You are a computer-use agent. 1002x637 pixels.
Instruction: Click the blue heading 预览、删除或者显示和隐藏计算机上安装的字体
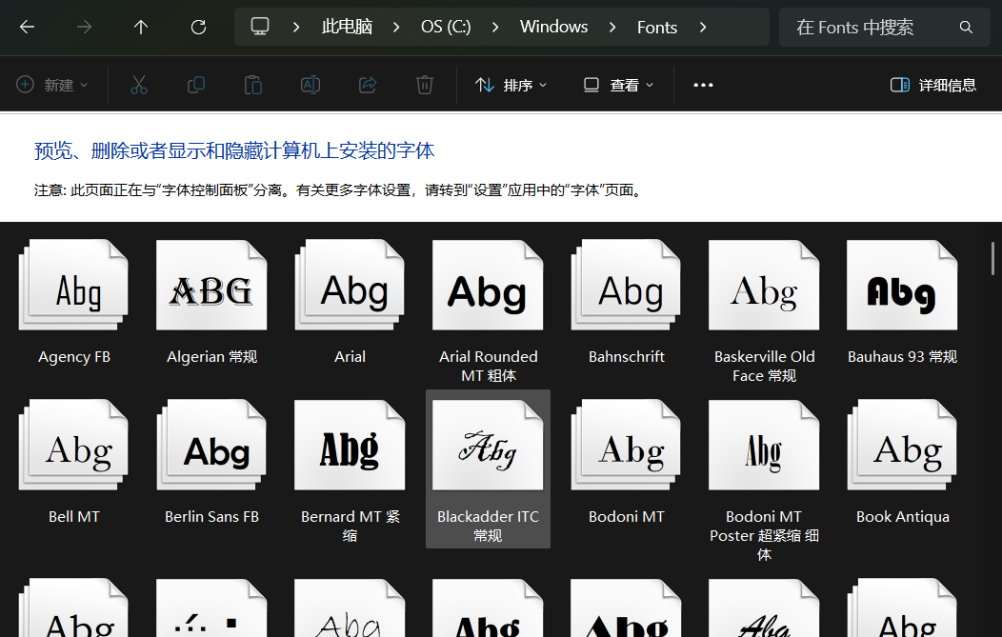click(x=234, y=150)
